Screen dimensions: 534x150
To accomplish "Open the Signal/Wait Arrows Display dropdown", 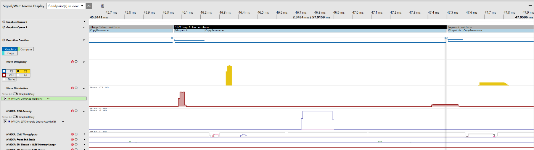I will (65, 6).
